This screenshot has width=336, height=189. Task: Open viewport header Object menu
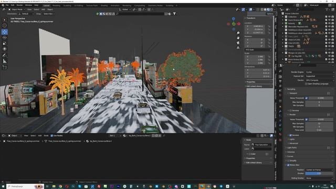[50, 9]
